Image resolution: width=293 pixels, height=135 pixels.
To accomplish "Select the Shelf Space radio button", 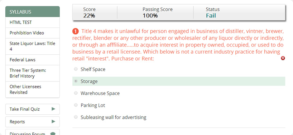I will 76,69.
